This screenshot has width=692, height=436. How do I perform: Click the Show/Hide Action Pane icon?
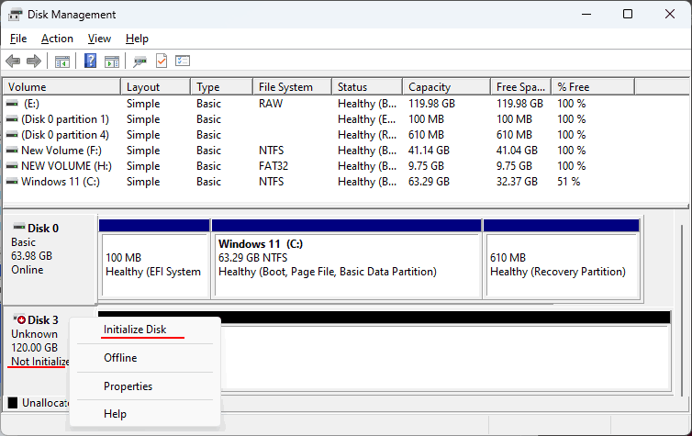point(112,61)
